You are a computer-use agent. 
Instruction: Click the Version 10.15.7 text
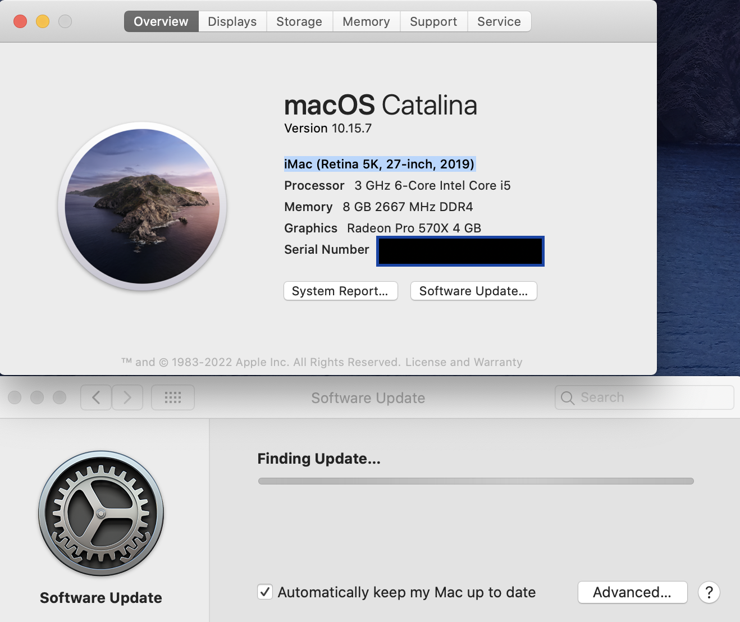328,128
